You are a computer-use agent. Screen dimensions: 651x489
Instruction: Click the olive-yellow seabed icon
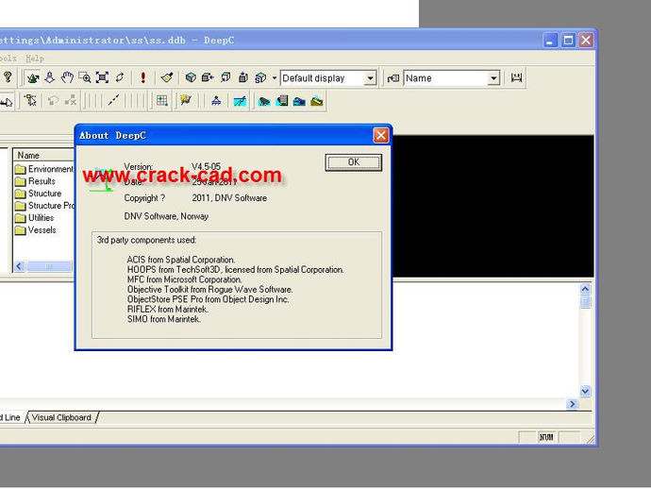pos(316,101)
